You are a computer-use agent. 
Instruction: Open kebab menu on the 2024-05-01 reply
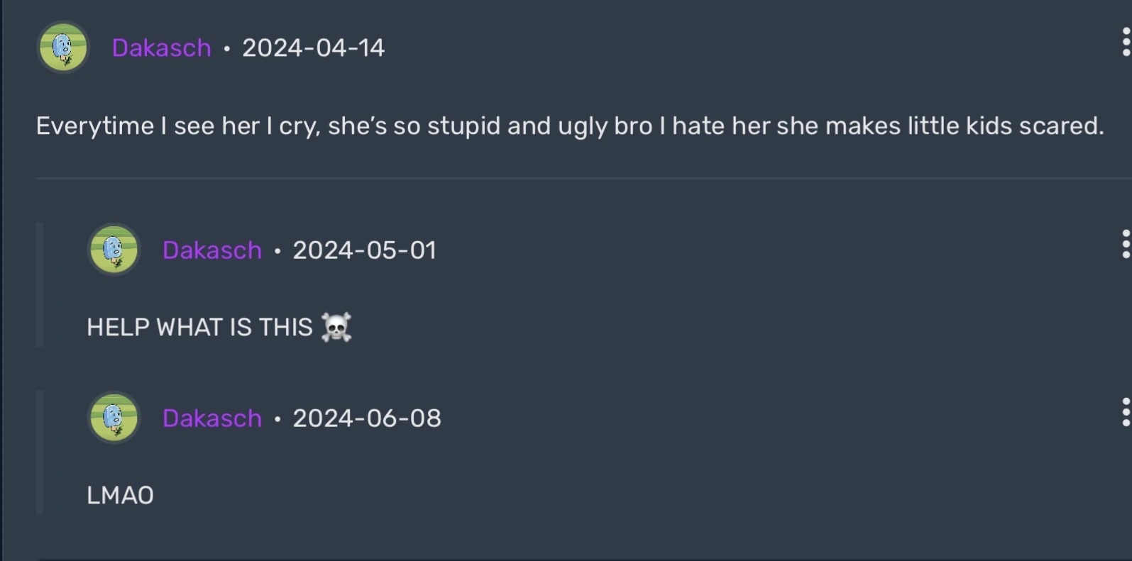tap(1125, 244)
